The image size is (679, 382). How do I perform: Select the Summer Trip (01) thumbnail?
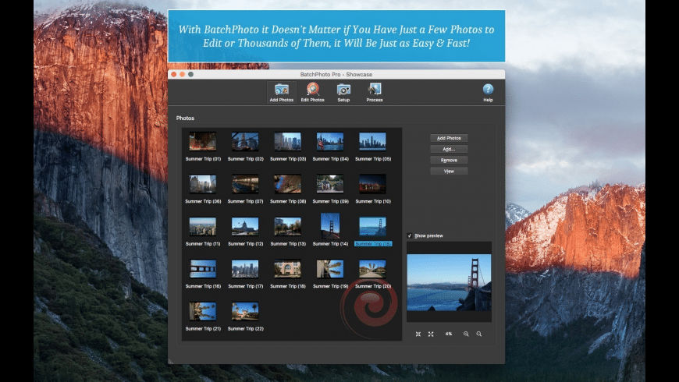pos(203,141)
